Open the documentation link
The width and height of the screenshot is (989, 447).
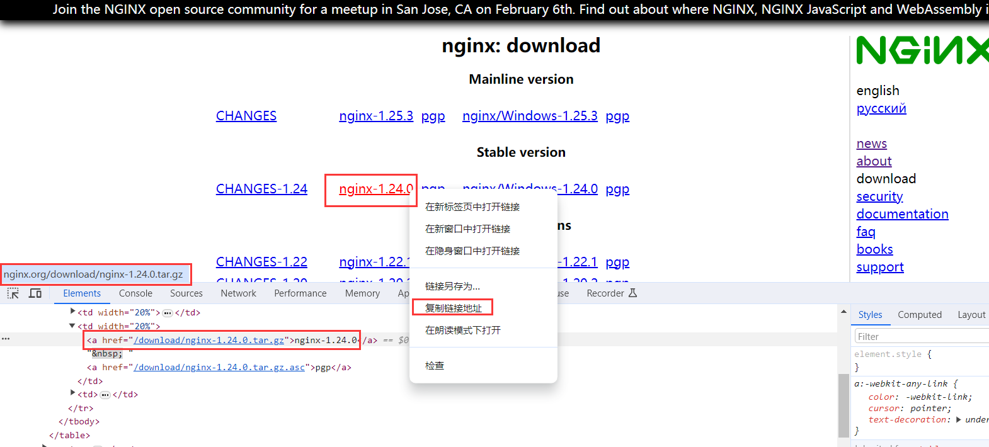pos(902,214)
